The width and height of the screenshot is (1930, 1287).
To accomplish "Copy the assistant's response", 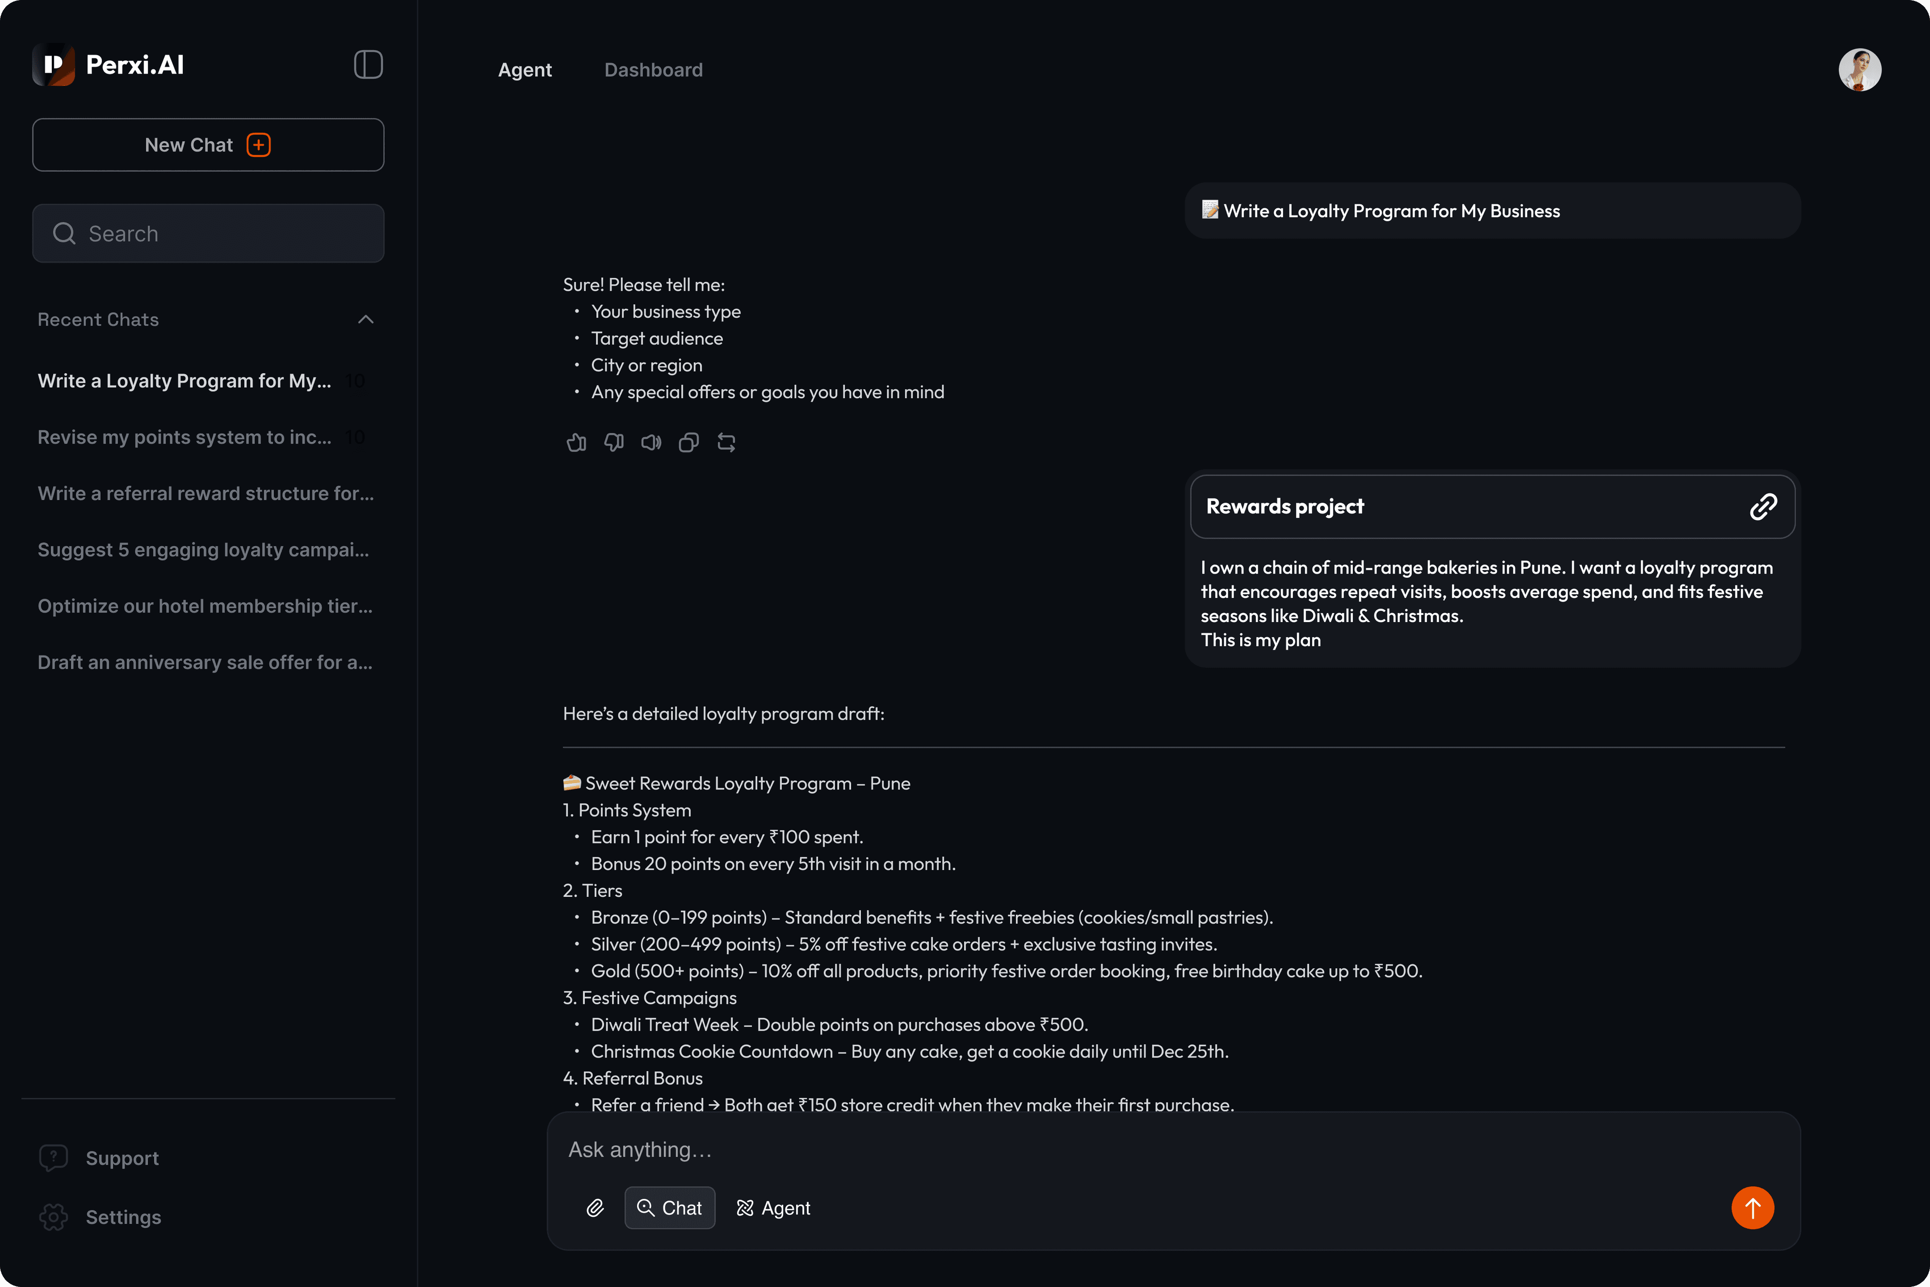I will (x=688, y=443).
